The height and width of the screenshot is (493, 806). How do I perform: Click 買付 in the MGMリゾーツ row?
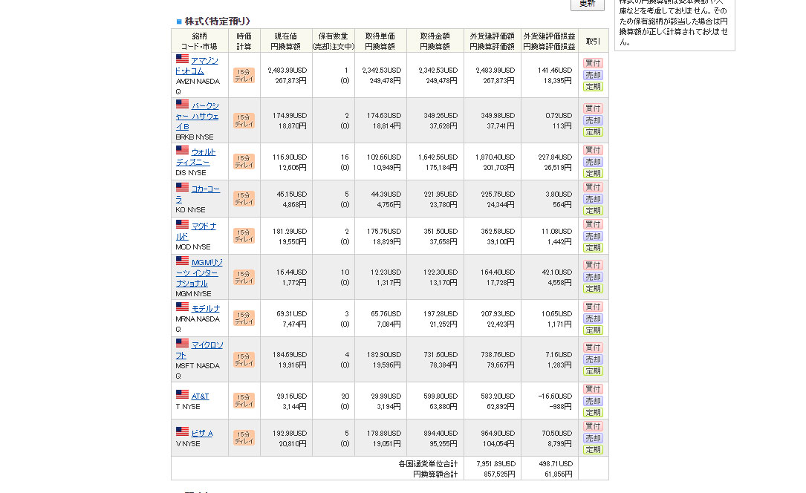[593, 265]
